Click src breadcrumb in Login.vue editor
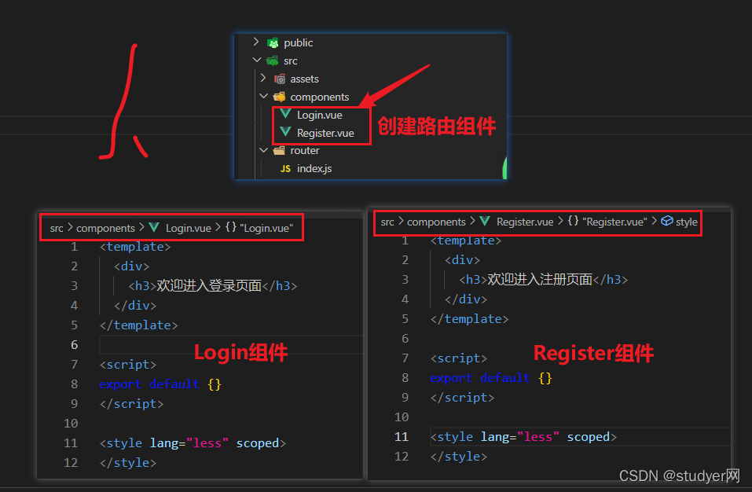The height and width of the screenshot is (492, 752). point(57,228)
